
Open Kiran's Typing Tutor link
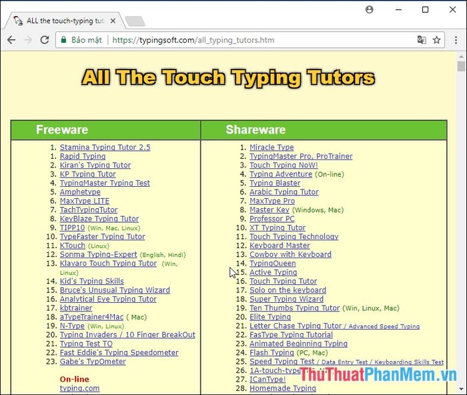(x=95, y=165)
